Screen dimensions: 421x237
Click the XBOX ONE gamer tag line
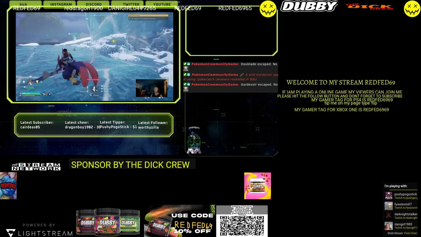click(x=341, y=110)
